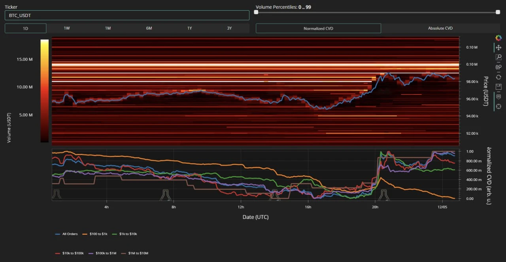Activate the Pan tool
The height and width of the screenshot is (262, 506).
point(498,47)
